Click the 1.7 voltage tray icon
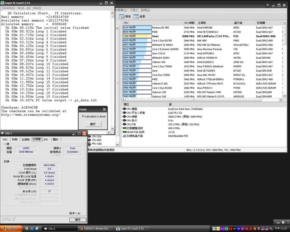This screenshot has width=290, height=232. click(214, 229)
